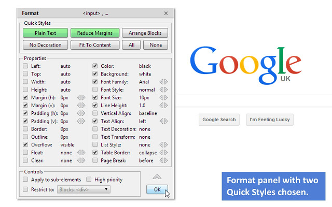332x207 pixels.
Task: Click the 'baseline' Vertical Align value
Action: [x=148, y=113]
